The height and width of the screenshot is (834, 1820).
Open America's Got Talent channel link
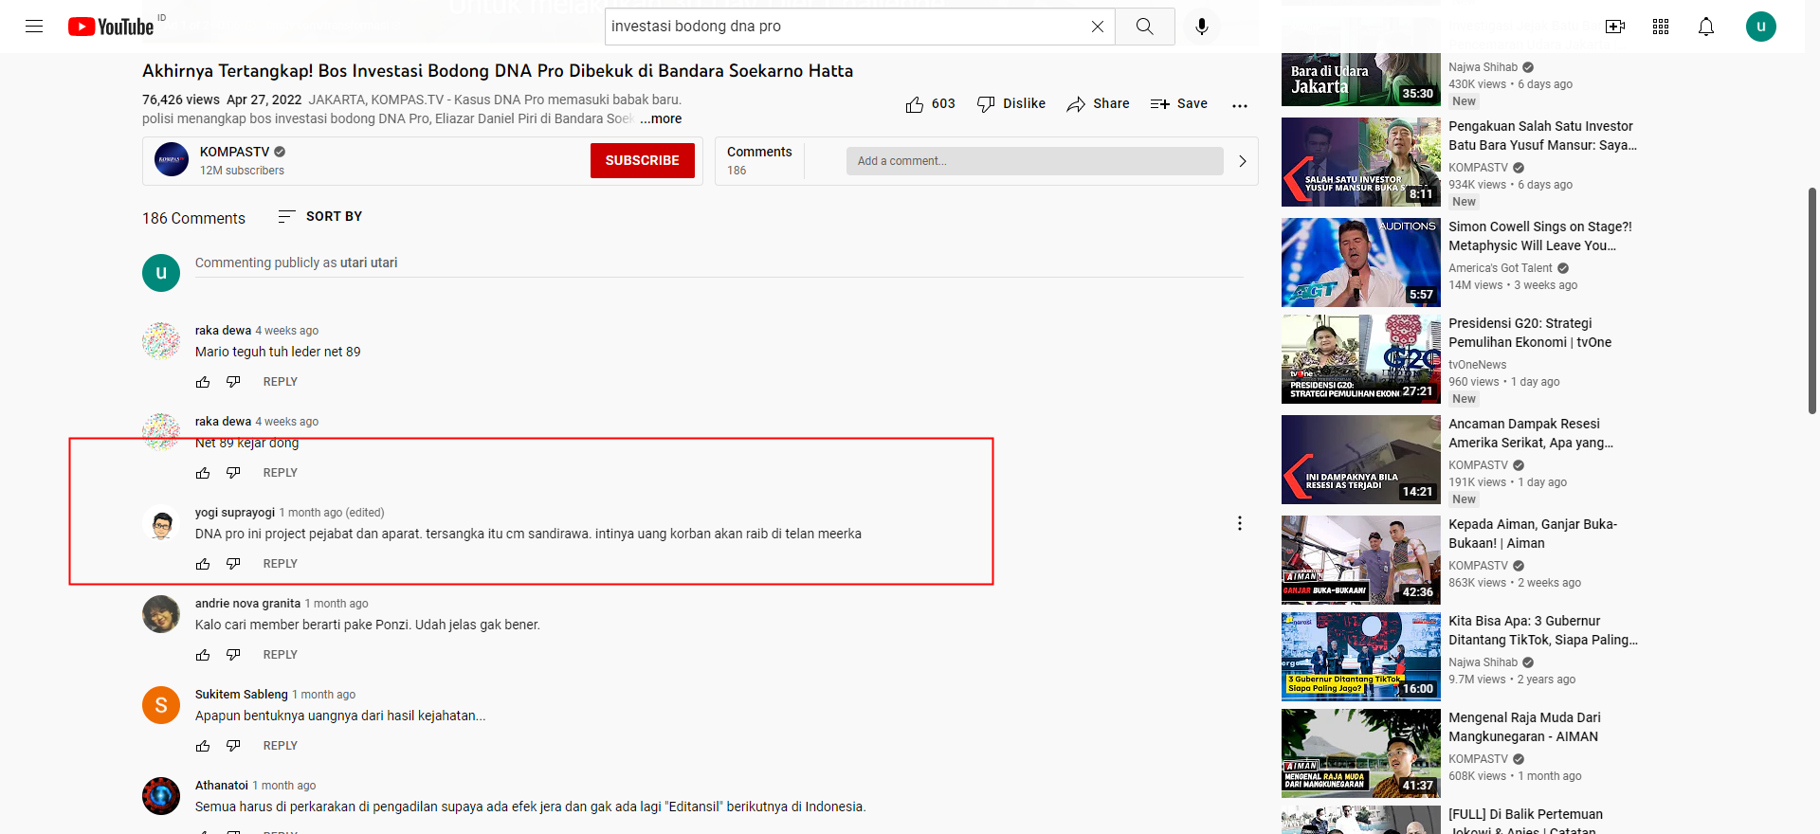coord(1501,268)
